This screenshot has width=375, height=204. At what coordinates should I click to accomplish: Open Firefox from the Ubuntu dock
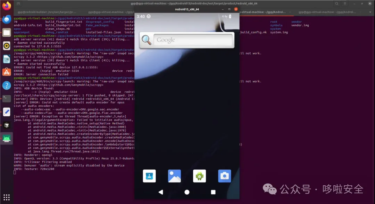(x=7, y=6)
